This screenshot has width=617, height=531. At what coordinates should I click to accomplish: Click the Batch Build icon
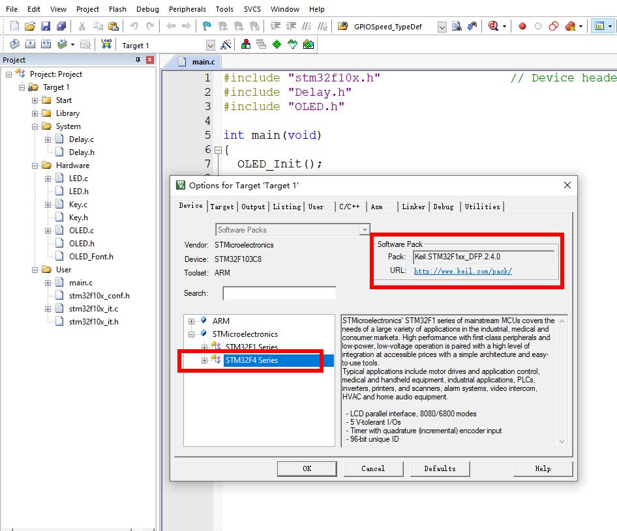62,44
